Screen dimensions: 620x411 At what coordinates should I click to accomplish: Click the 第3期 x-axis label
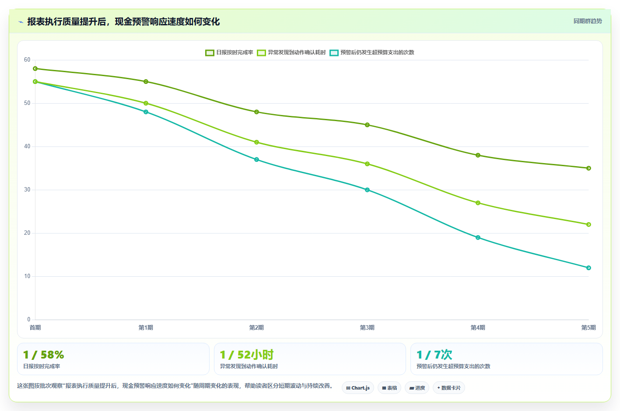(x=368, y=327)
